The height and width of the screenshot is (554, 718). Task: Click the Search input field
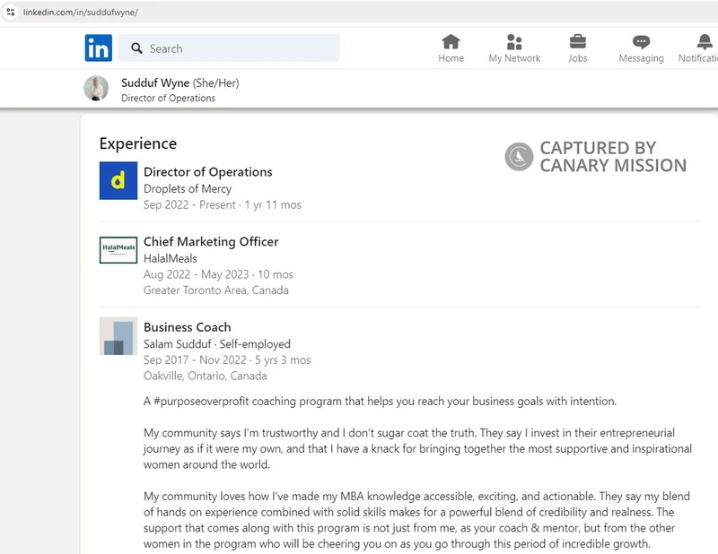[x=233, y=47]
